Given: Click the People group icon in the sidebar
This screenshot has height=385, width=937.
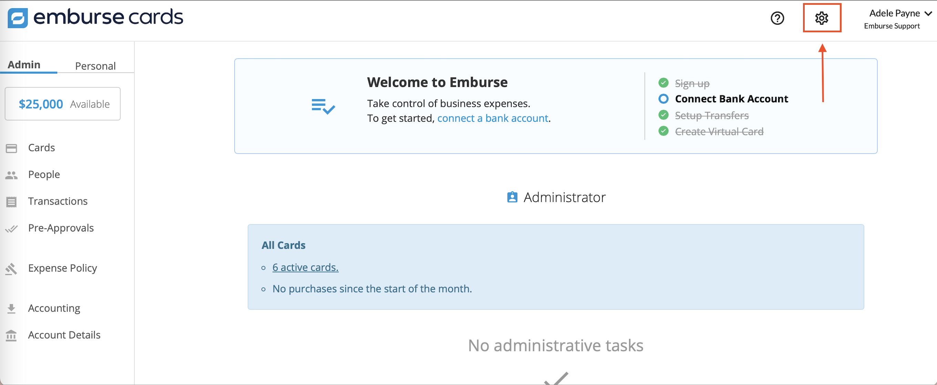Looking at the screenshot, I should coord(11,175).
